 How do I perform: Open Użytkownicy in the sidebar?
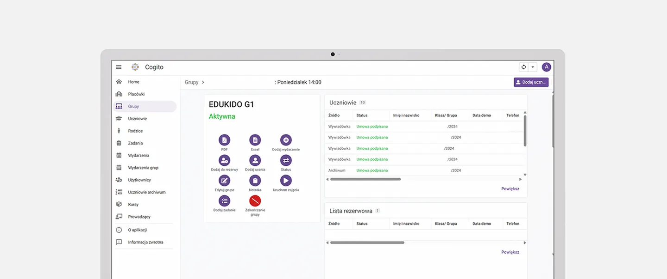145,180
